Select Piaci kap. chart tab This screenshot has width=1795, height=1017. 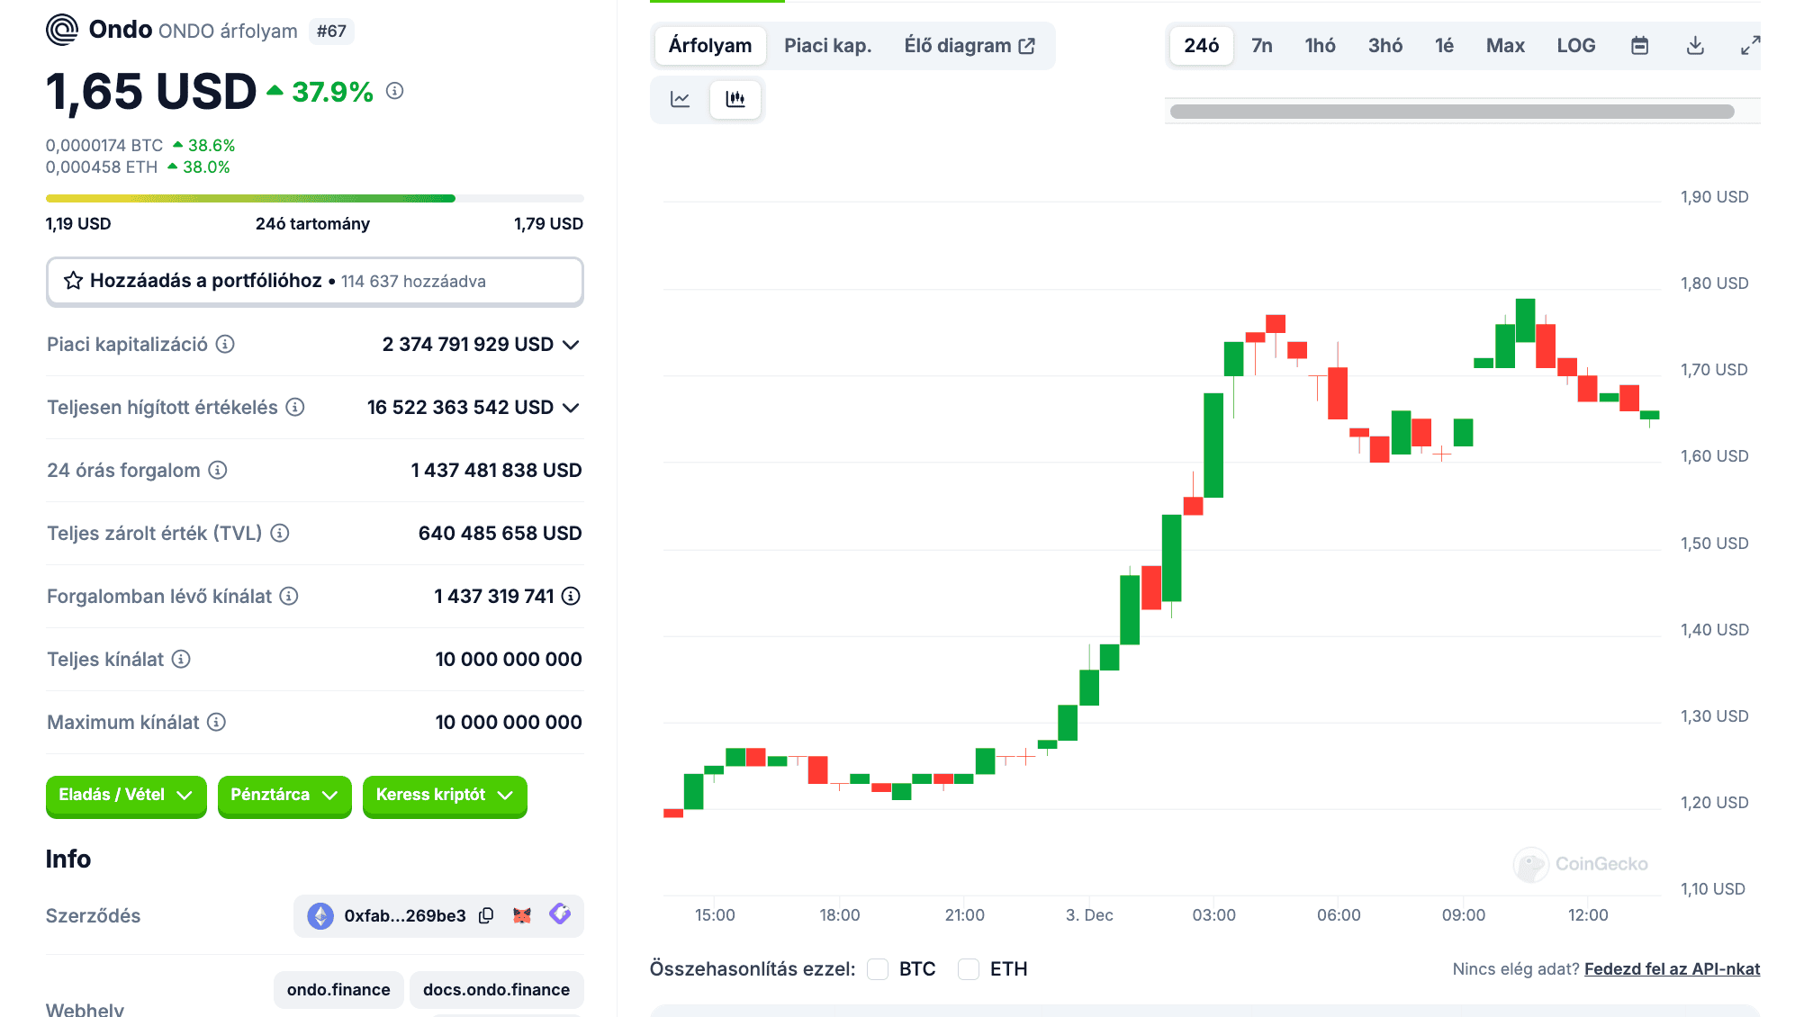tap(828, 46)
